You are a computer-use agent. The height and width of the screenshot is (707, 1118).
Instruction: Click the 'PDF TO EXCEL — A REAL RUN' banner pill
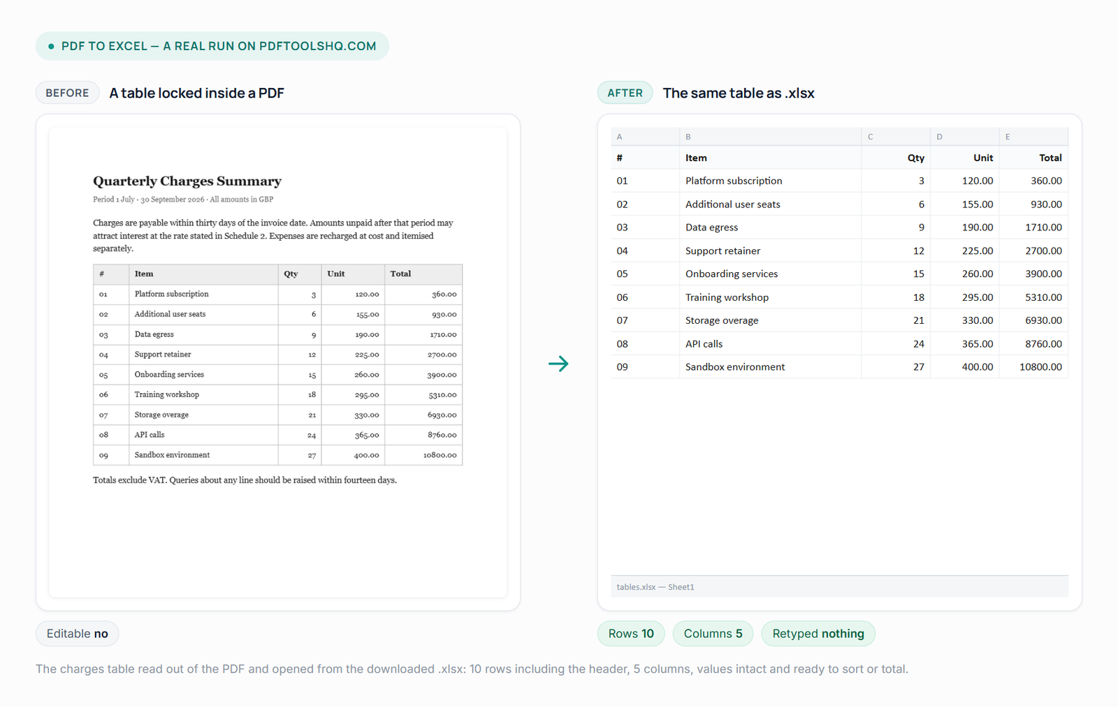click(x=212, y=46)
